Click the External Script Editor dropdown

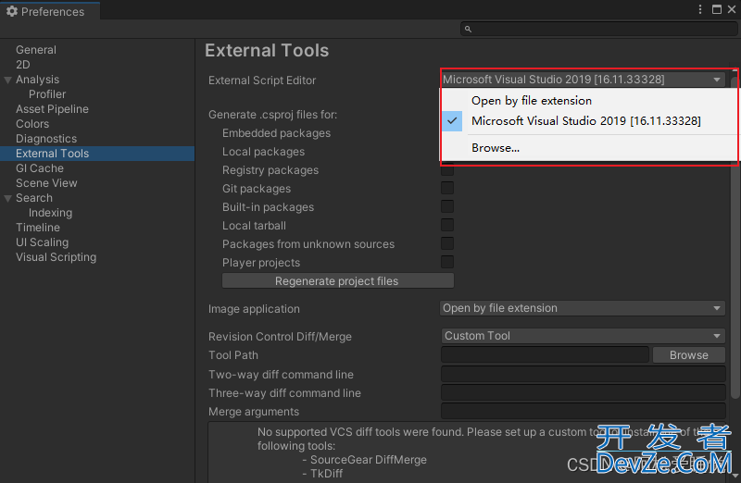point(583,80)
